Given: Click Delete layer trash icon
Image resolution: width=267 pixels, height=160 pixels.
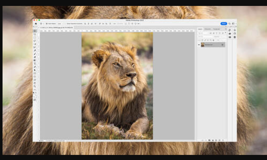Looking at the screenshot, I should tap(223, 140).
